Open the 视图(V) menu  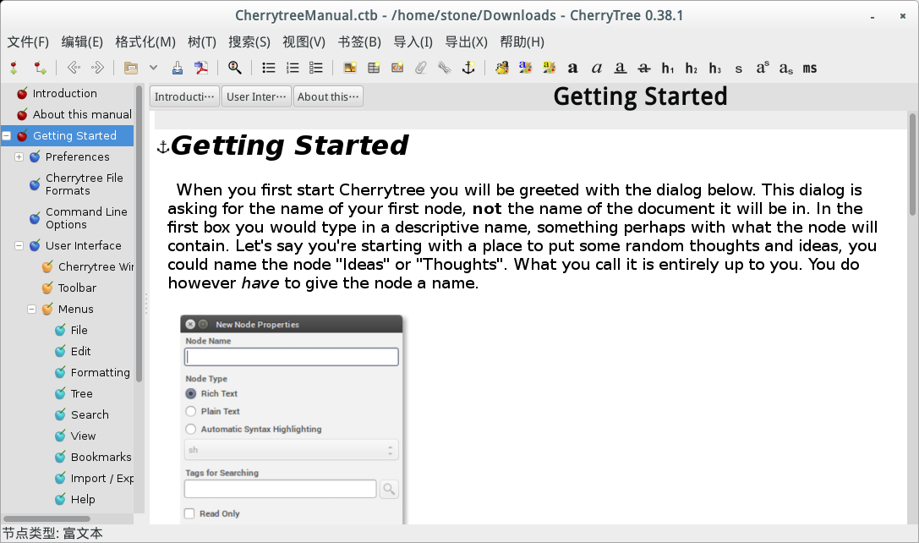(x=304, y=41)
